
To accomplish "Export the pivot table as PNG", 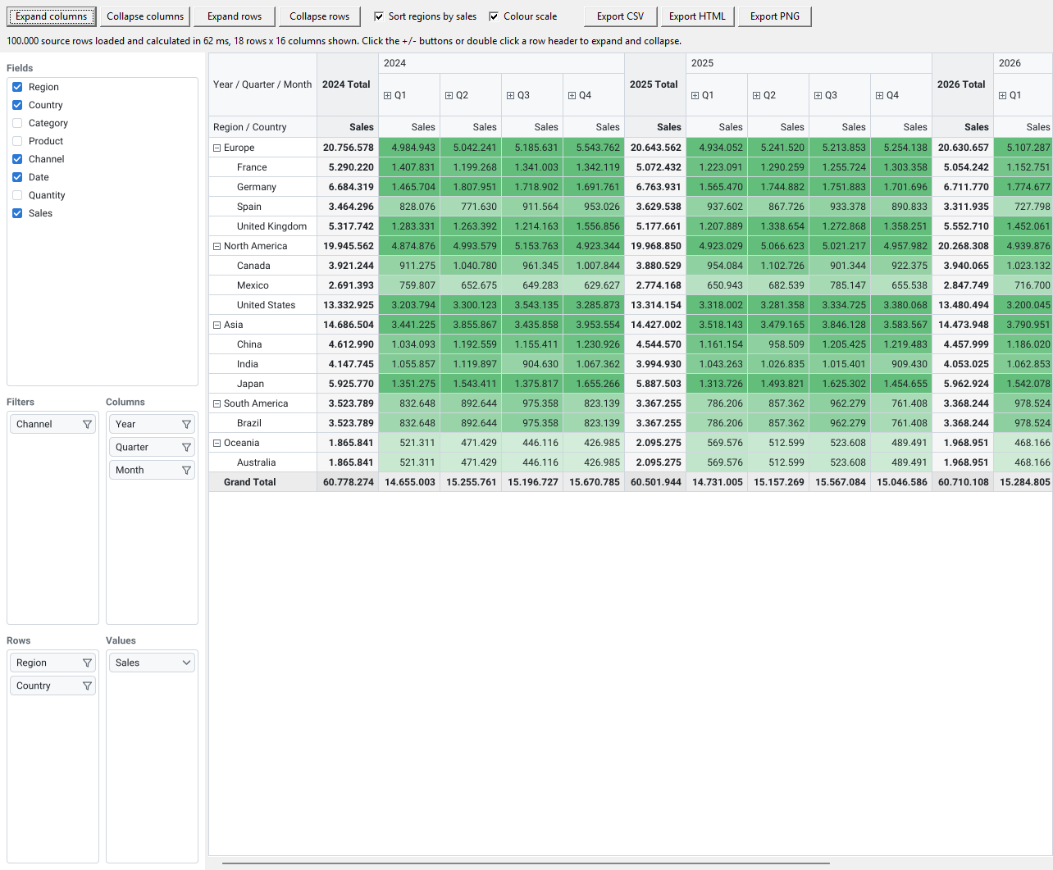I will (774, 16).
